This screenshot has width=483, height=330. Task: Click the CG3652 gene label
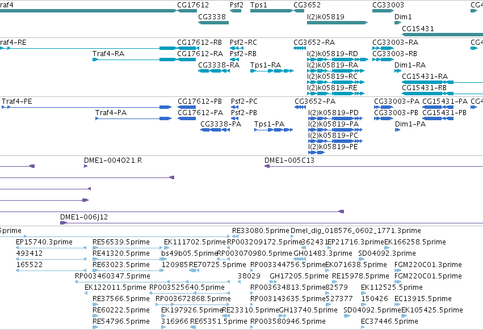[307, 5]
